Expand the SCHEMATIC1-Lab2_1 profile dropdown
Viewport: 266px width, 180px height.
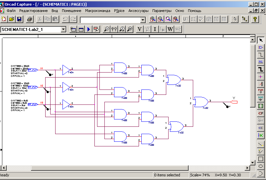coord(64,30)
